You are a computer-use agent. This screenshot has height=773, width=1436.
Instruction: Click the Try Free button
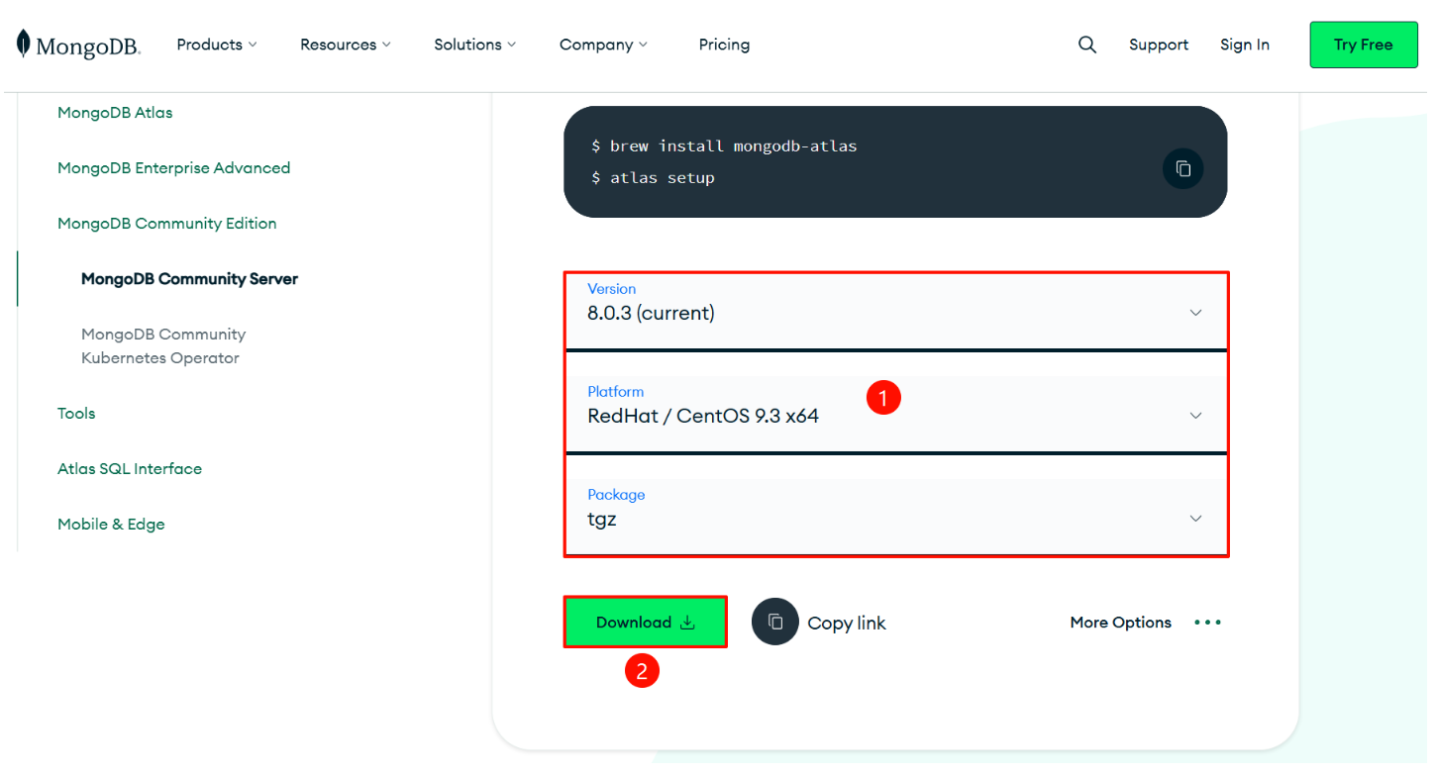coord(1364,45)
